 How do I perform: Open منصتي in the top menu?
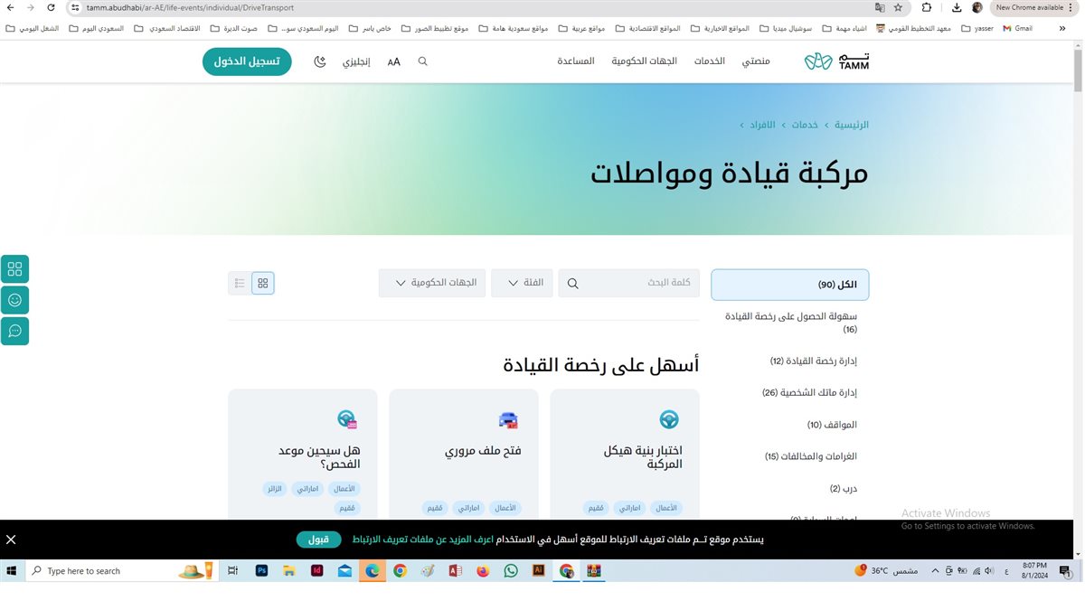756,61
